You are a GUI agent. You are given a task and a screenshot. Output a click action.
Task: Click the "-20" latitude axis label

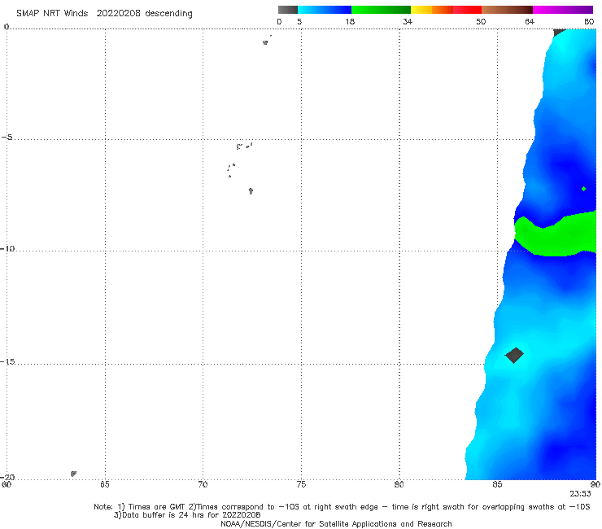7,477
